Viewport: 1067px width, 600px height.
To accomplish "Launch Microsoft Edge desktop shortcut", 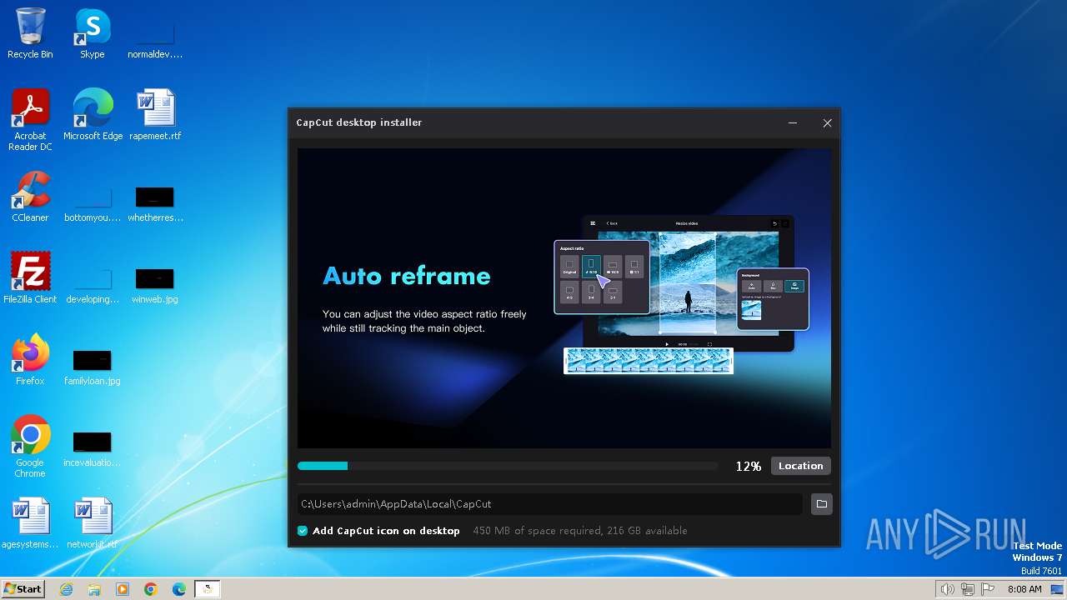I will 93,115.
